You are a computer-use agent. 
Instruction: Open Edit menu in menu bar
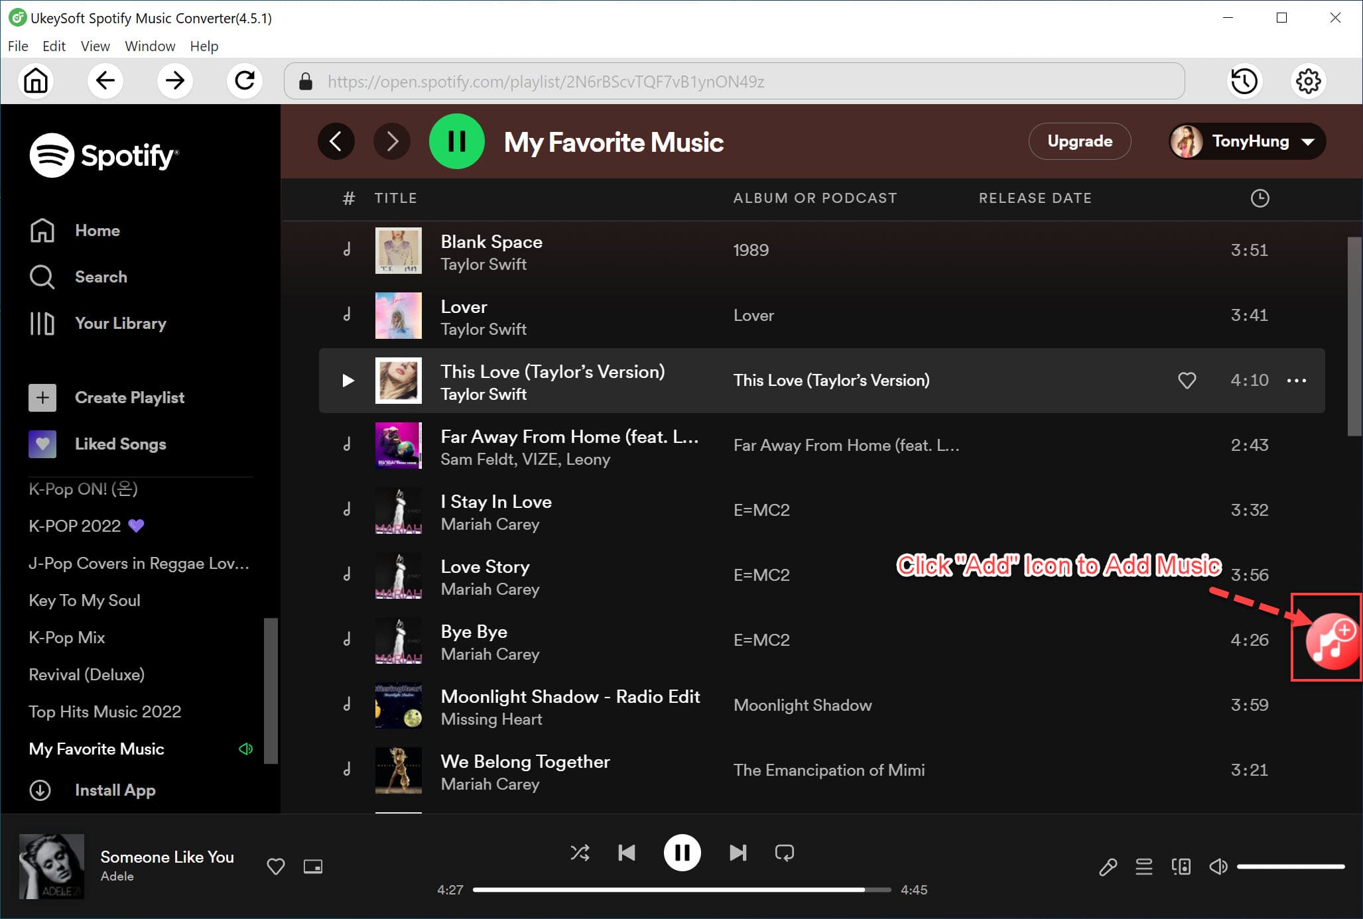click(53, 45)
